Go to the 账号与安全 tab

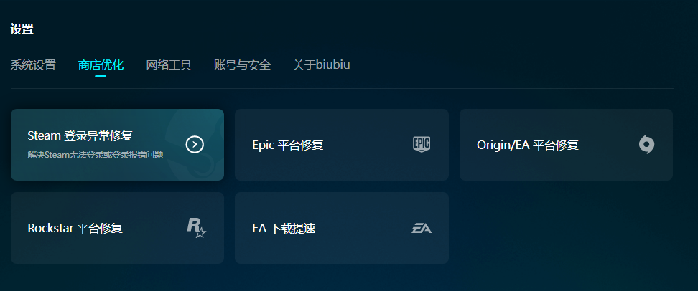coord(242,65)
